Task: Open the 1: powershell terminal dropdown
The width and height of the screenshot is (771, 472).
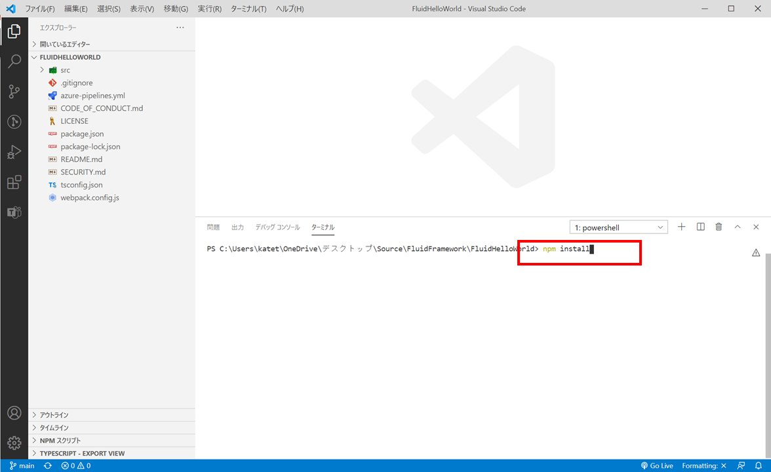Action: [617, 227]
